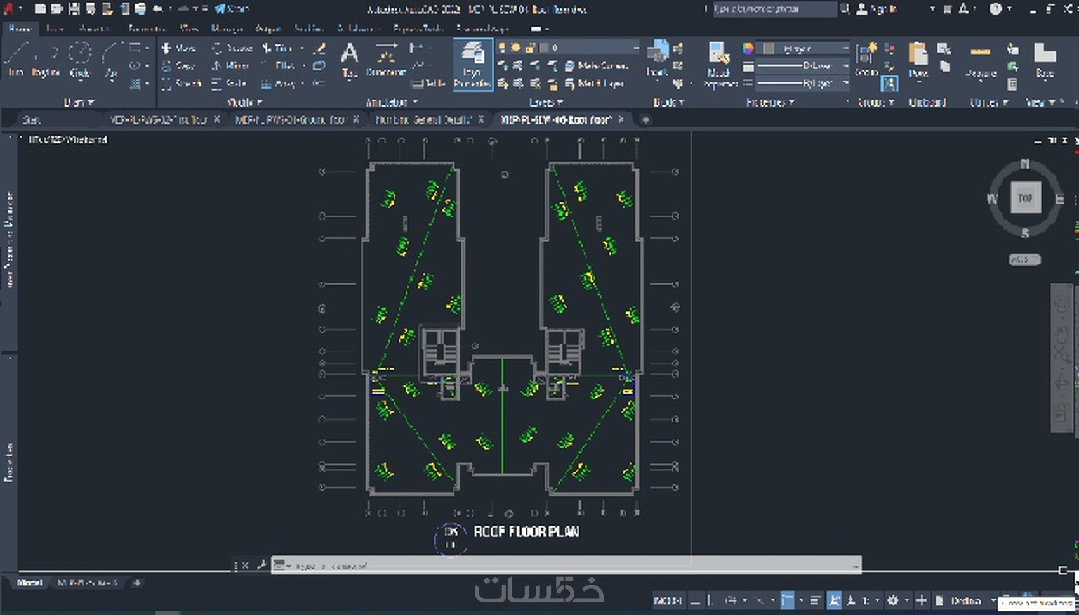
Task: Expand the Properties panel
Action: tap(770, 102)
